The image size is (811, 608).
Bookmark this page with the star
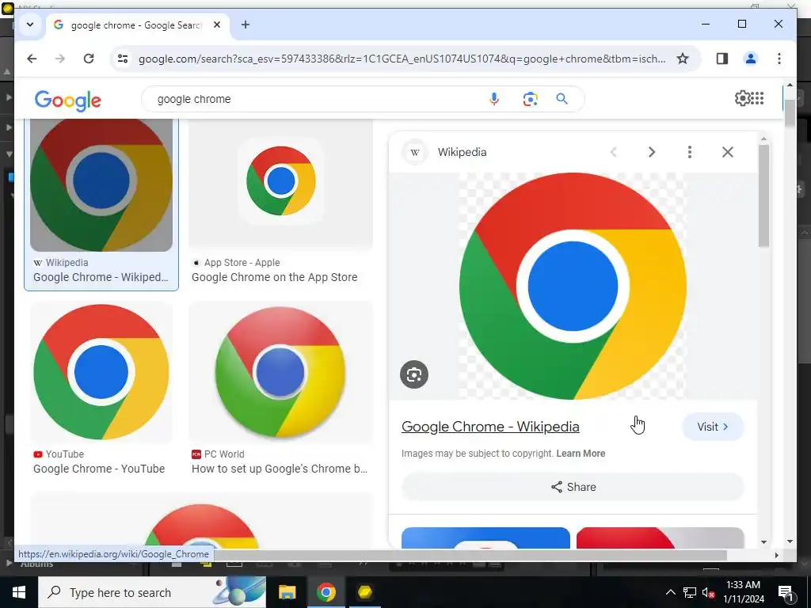click(x=683, y=59)
